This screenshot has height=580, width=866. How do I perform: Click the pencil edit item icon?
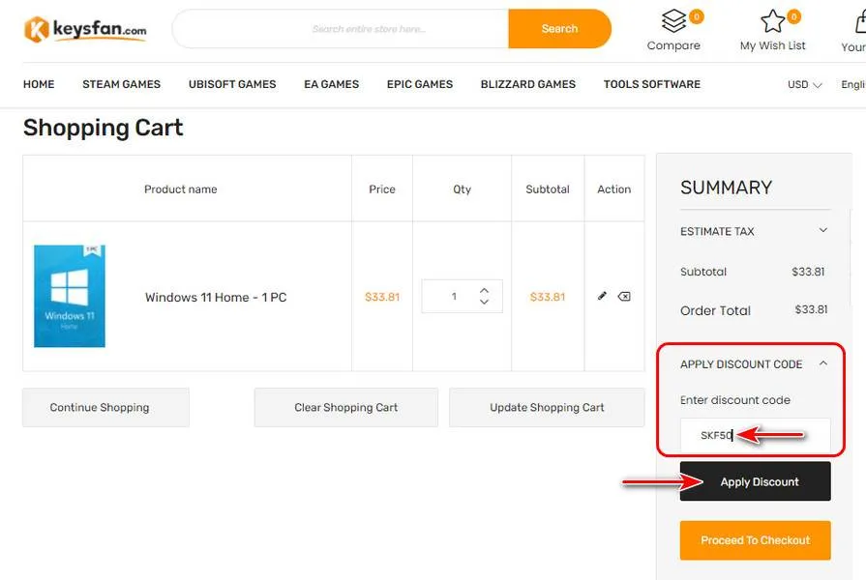pos(602,296)
